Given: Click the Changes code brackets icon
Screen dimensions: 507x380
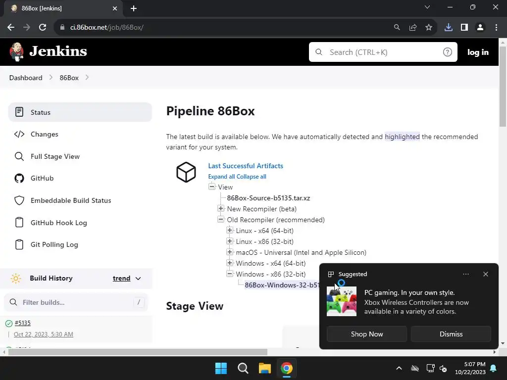Looking at the screenshot, I should pos(19,134).
